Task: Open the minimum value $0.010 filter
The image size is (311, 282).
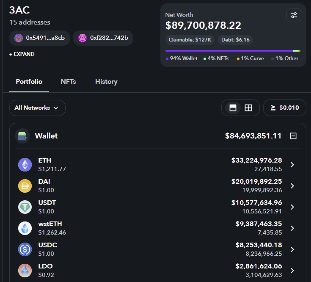Action: pos(285,108)
